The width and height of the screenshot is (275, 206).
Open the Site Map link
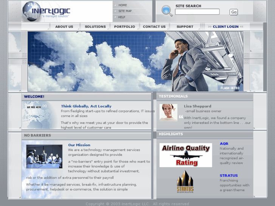[x=125, y=11]
